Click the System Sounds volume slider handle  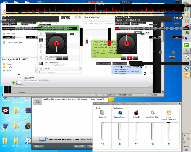[120, 140]
